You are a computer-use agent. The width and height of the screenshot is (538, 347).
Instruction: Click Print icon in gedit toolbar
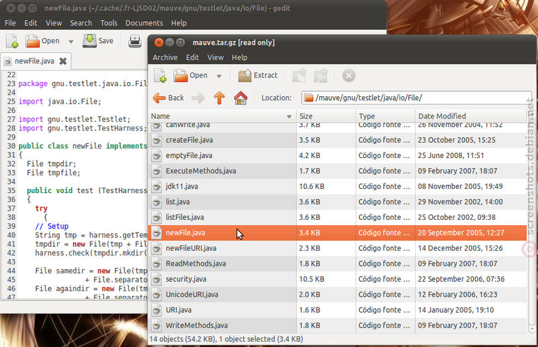coord(135,41)
